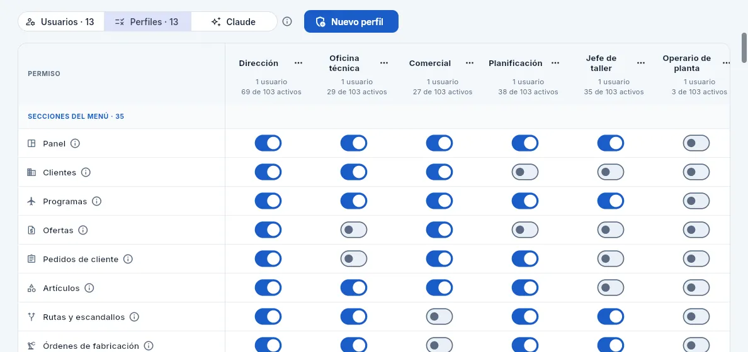Open the Planificación profile options menu

tap(555, 63)
